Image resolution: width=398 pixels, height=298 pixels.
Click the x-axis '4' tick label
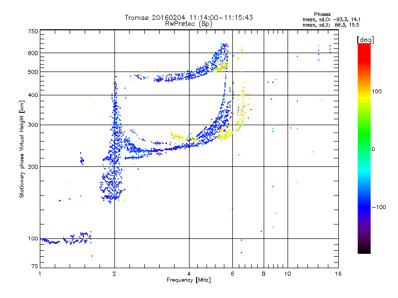pyautogui.click(x=189, y=274)
